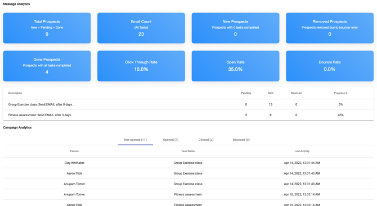Click the 45% progress value
This screenshot has height=206, width=377.
340,115
